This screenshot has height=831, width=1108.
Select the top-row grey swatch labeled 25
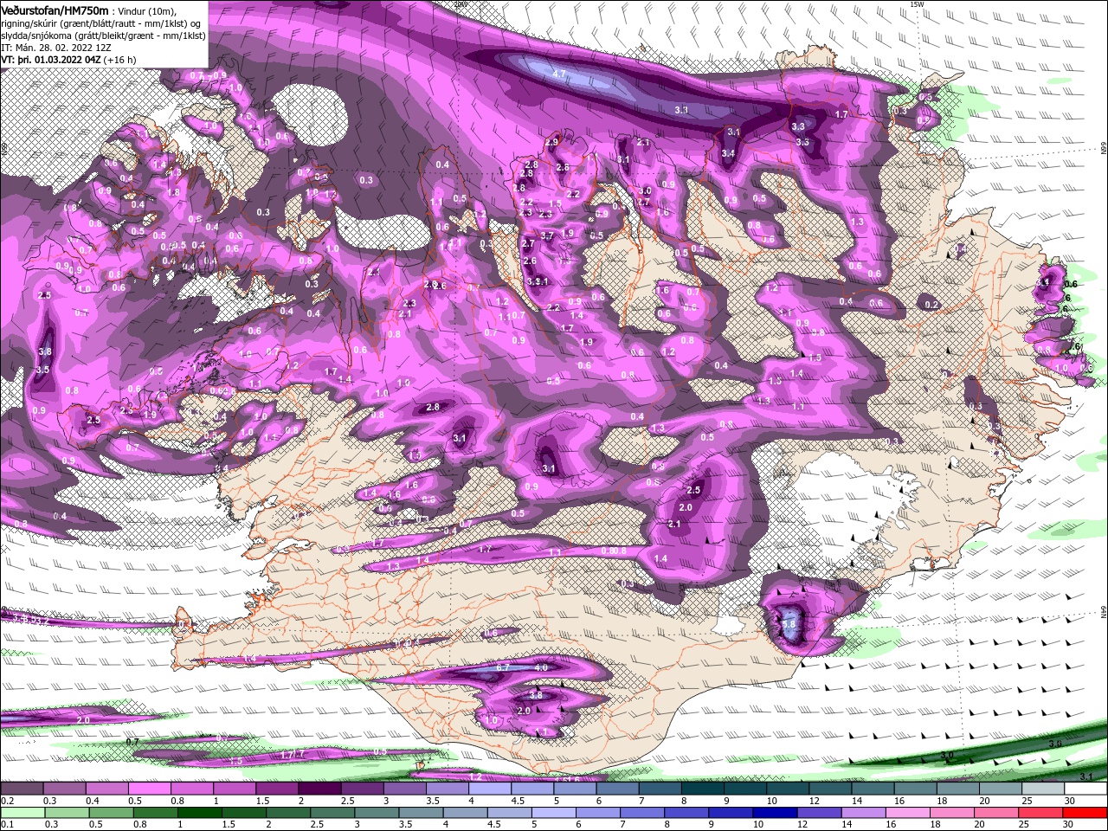click(x=1043, y=789)
